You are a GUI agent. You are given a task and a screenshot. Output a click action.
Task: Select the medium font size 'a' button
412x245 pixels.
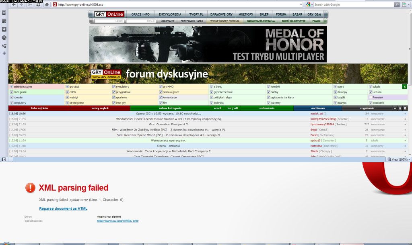400,108
